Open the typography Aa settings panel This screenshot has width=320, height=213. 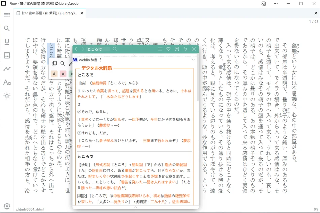click(7, 82)
